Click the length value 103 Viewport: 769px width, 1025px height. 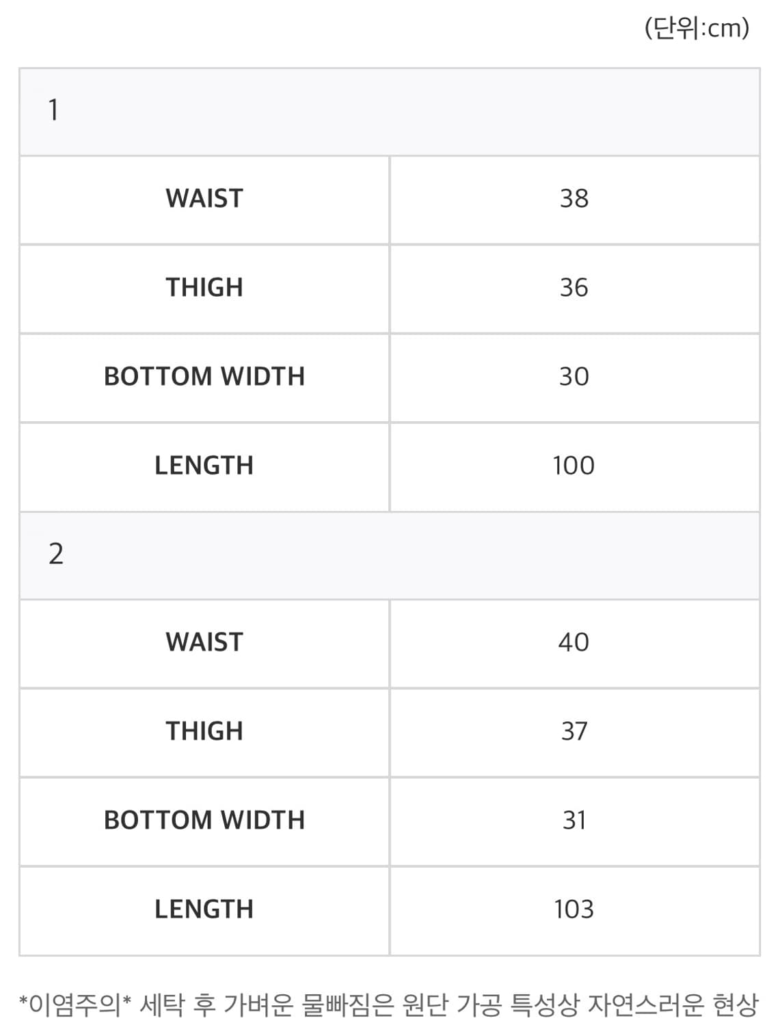(x=574, y=909)
